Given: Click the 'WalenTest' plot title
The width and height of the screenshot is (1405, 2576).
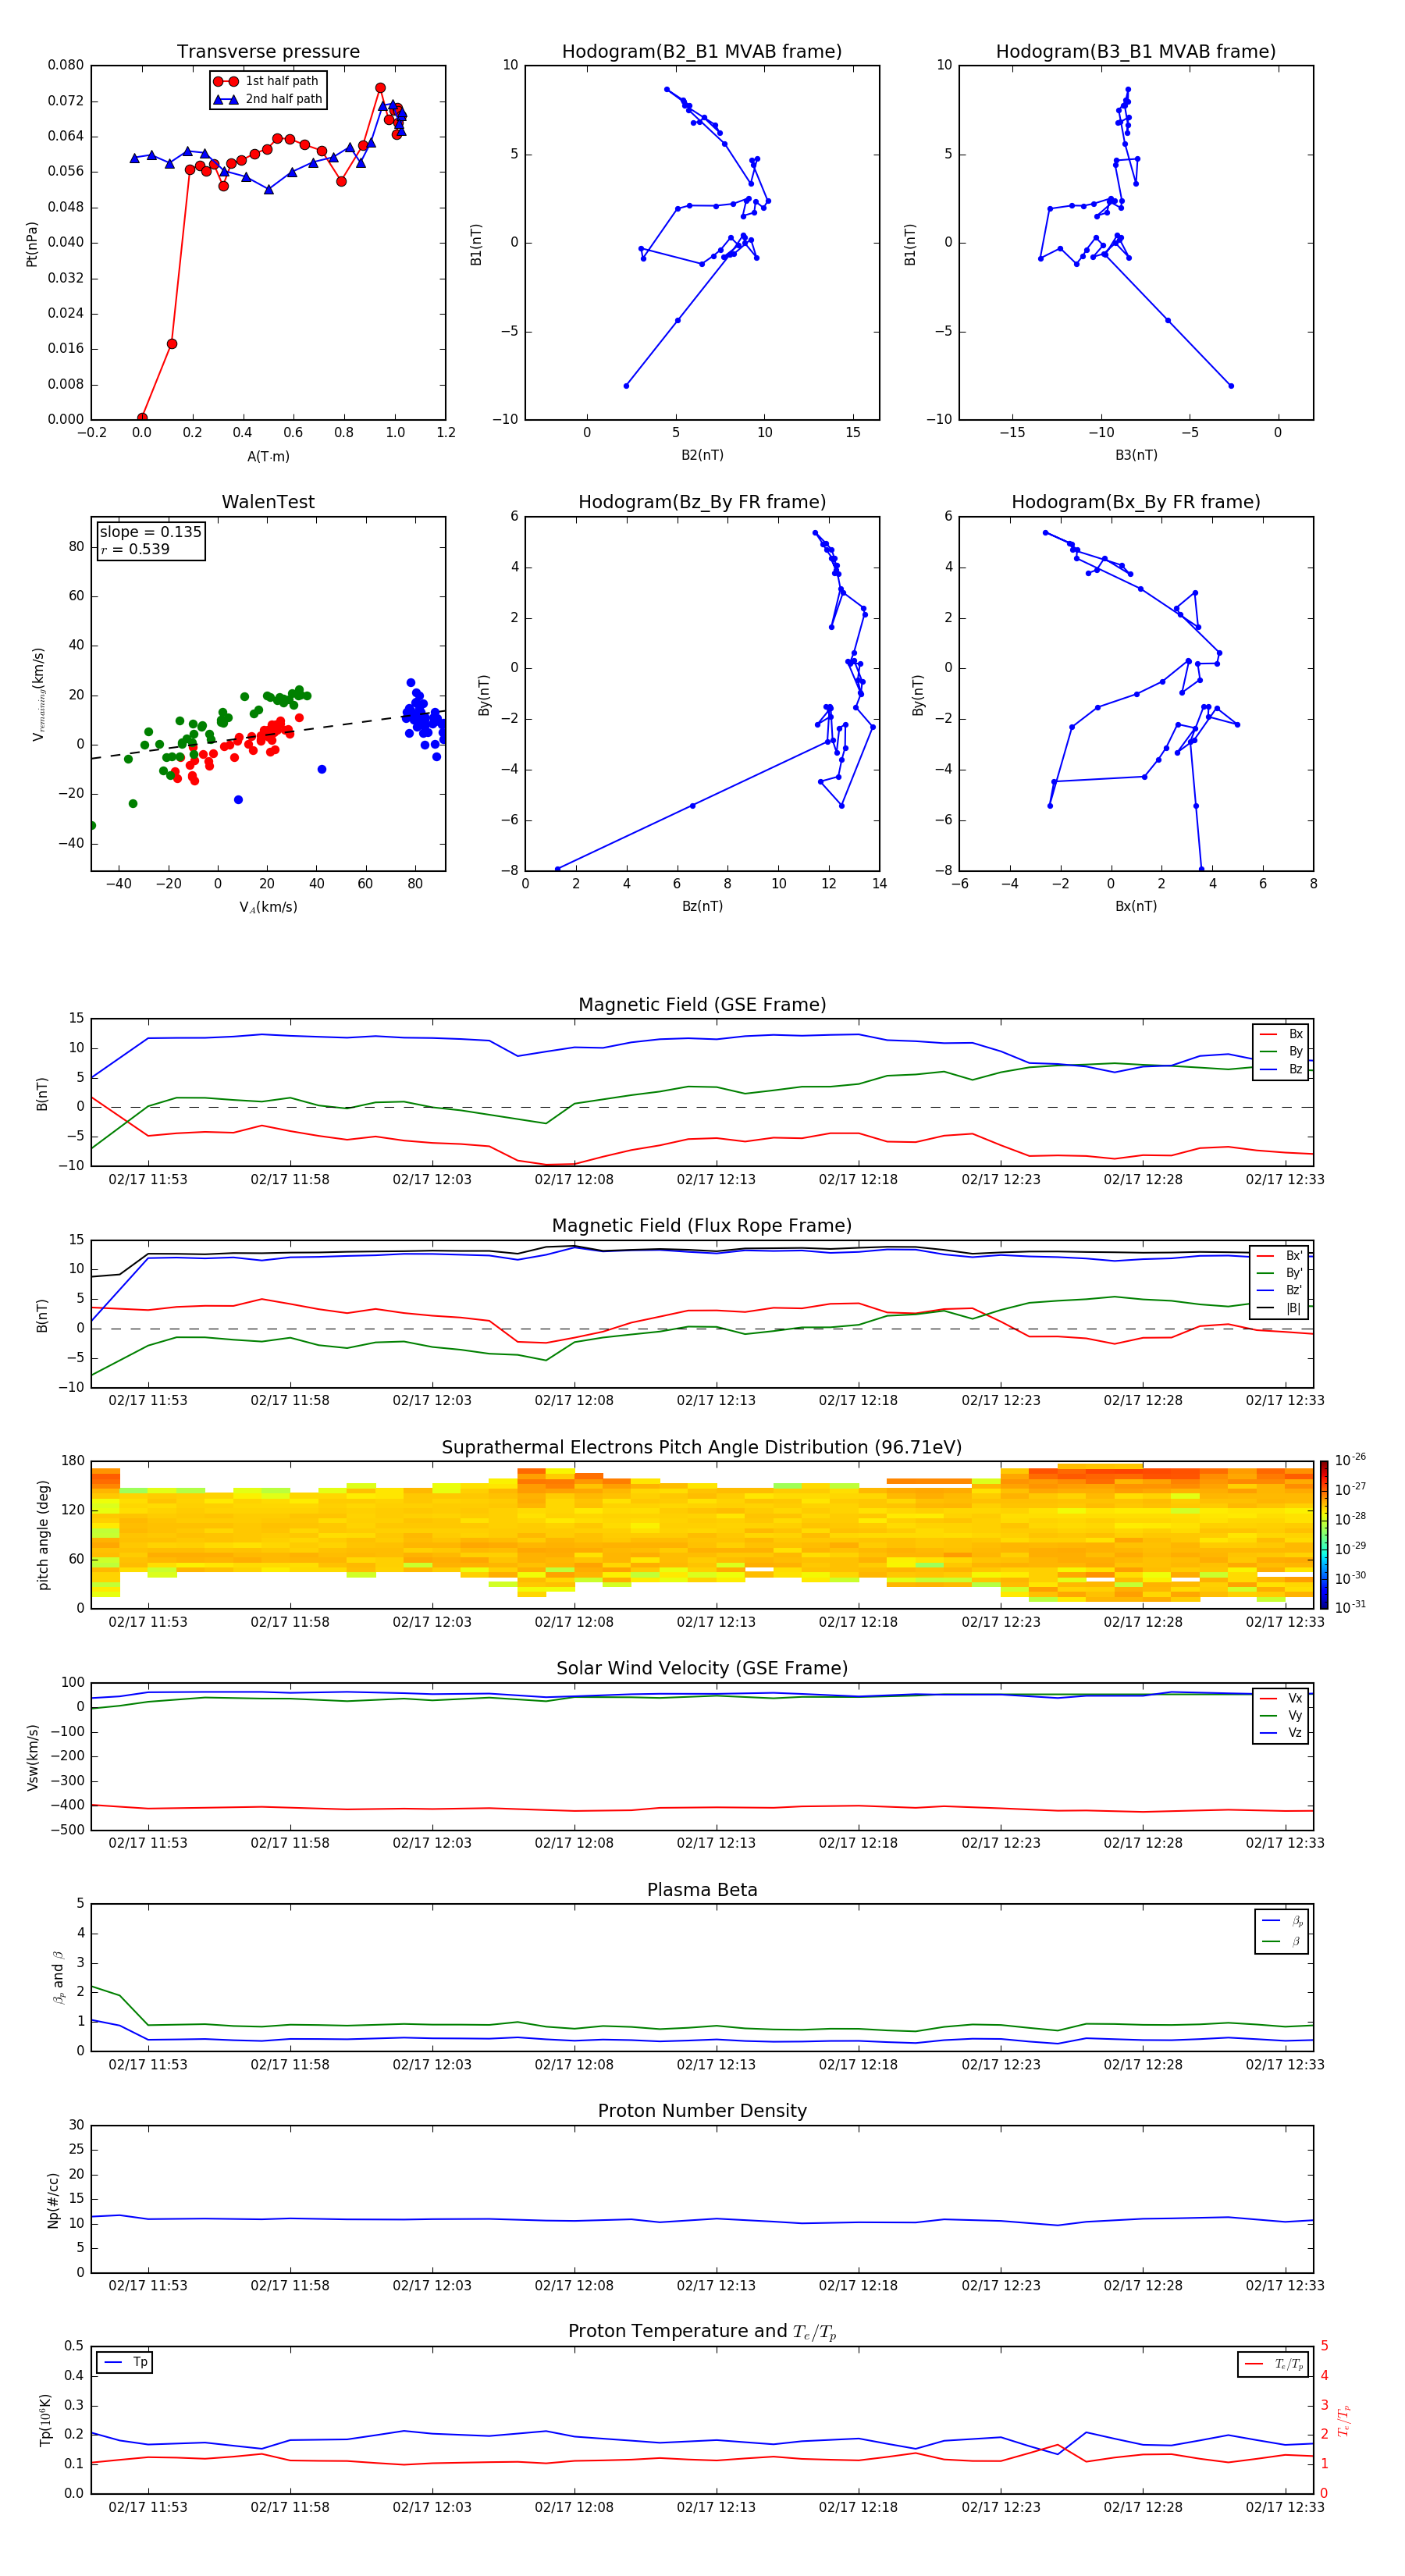Looking at the screenshot, I should pos(268,502).
